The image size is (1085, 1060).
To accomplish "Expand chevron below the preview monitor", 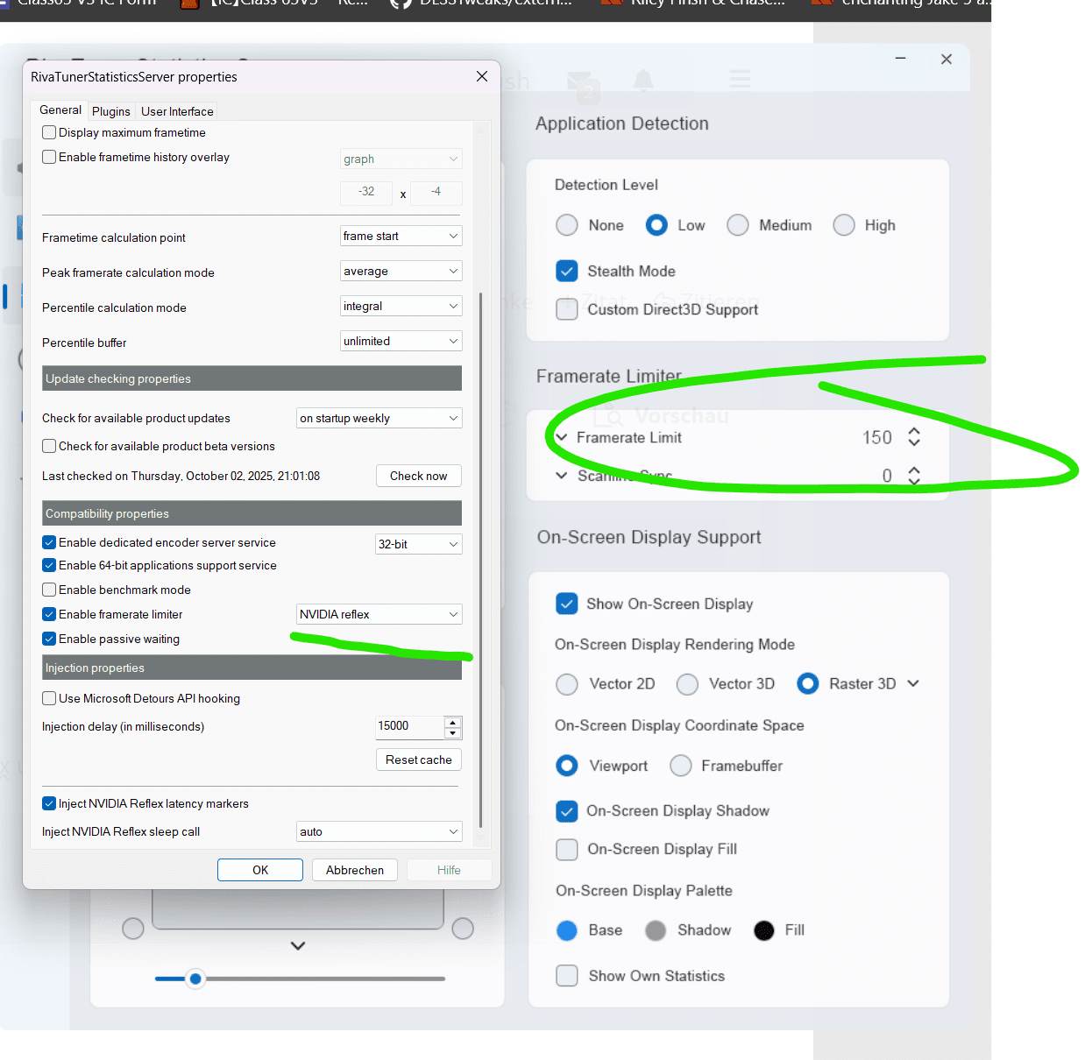I will [298, 946].
